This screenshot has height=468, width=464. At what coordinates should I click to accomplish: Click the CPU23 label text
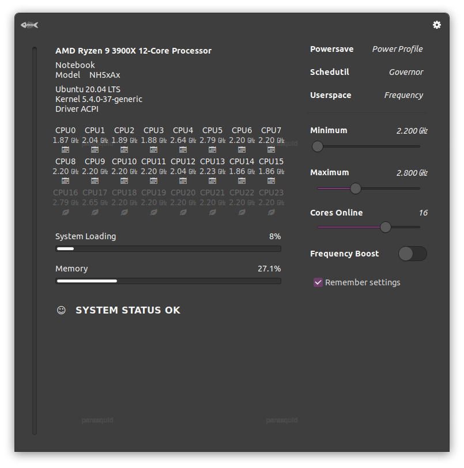click(271, 193)
